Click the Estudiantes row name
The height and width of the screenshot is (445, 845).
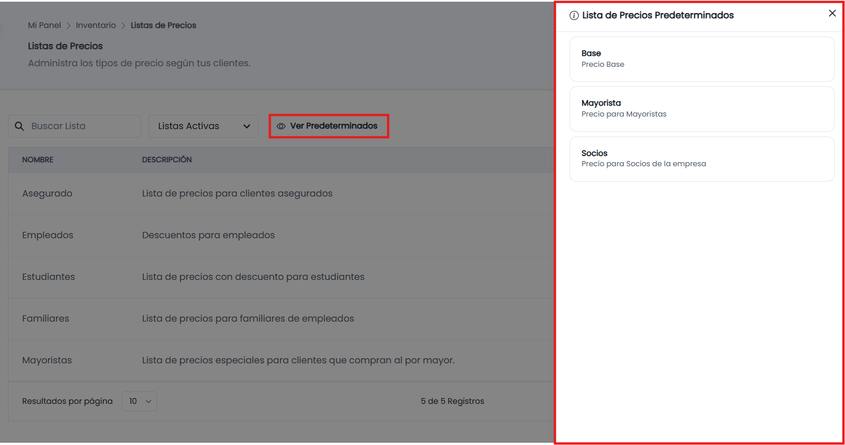coord(49,276)
